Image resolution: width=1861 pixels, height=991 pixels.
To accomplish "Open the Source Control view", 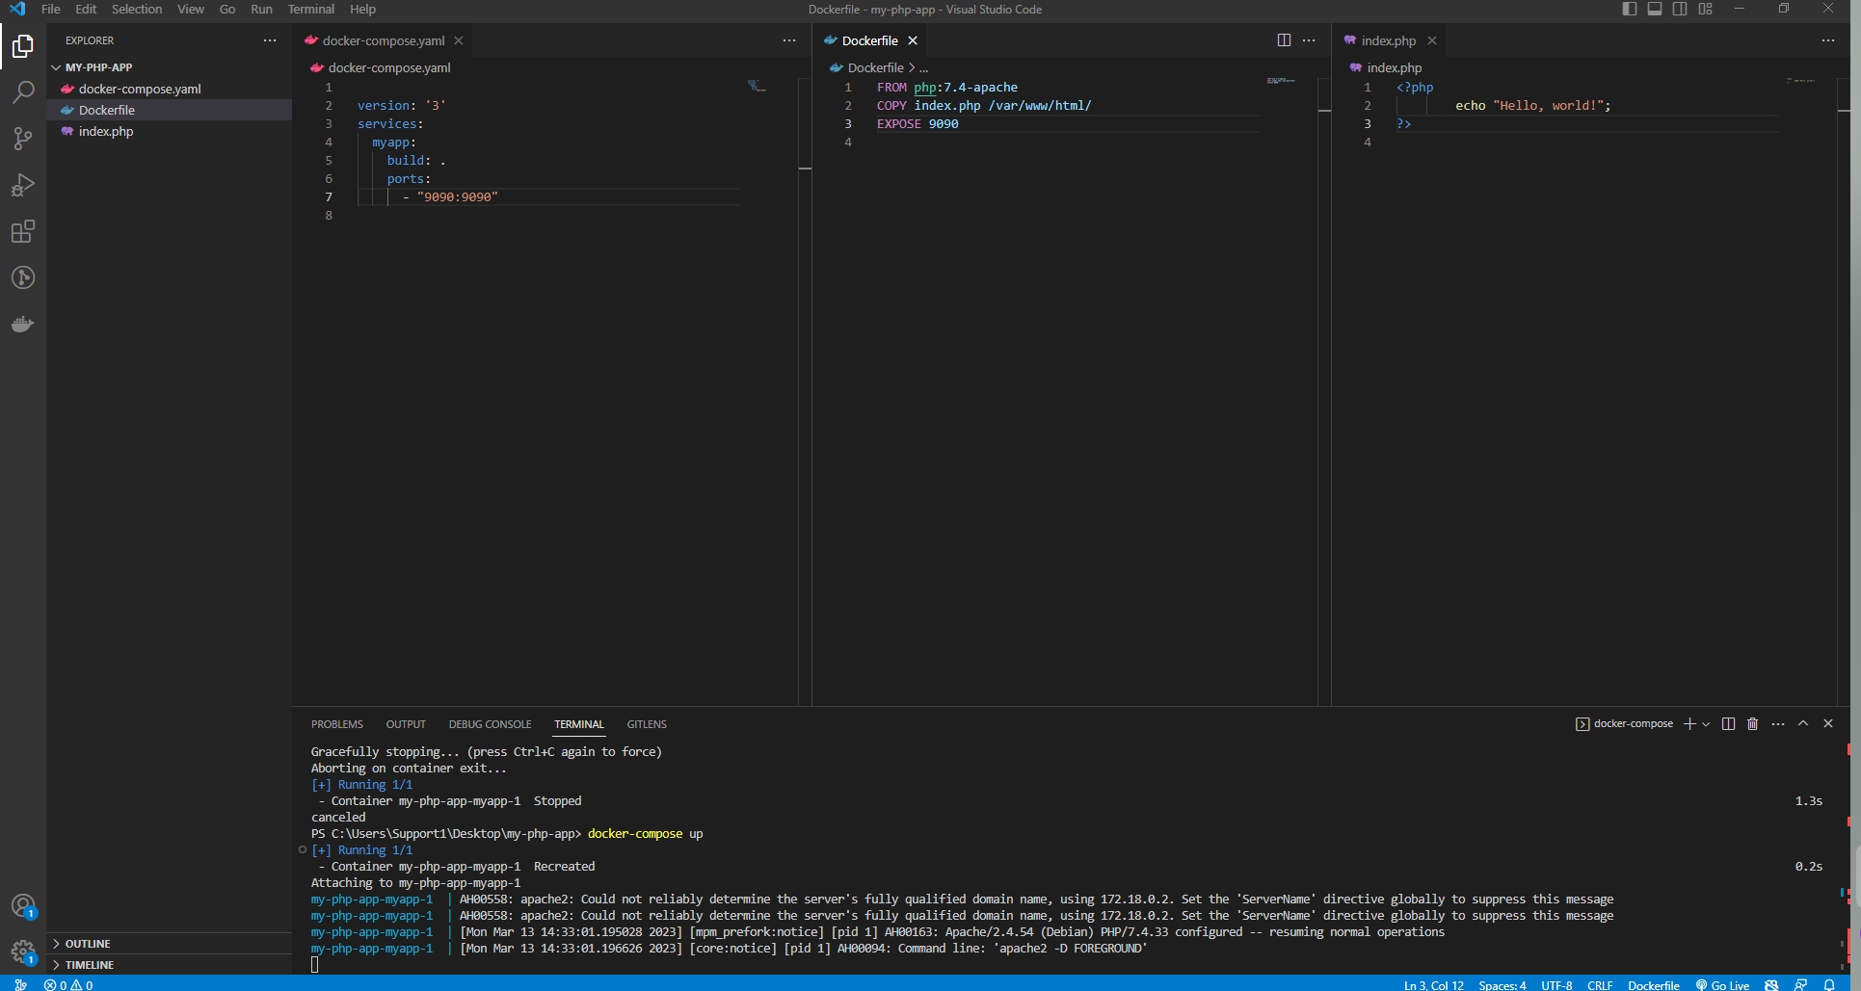I will [x=23, y=139].
